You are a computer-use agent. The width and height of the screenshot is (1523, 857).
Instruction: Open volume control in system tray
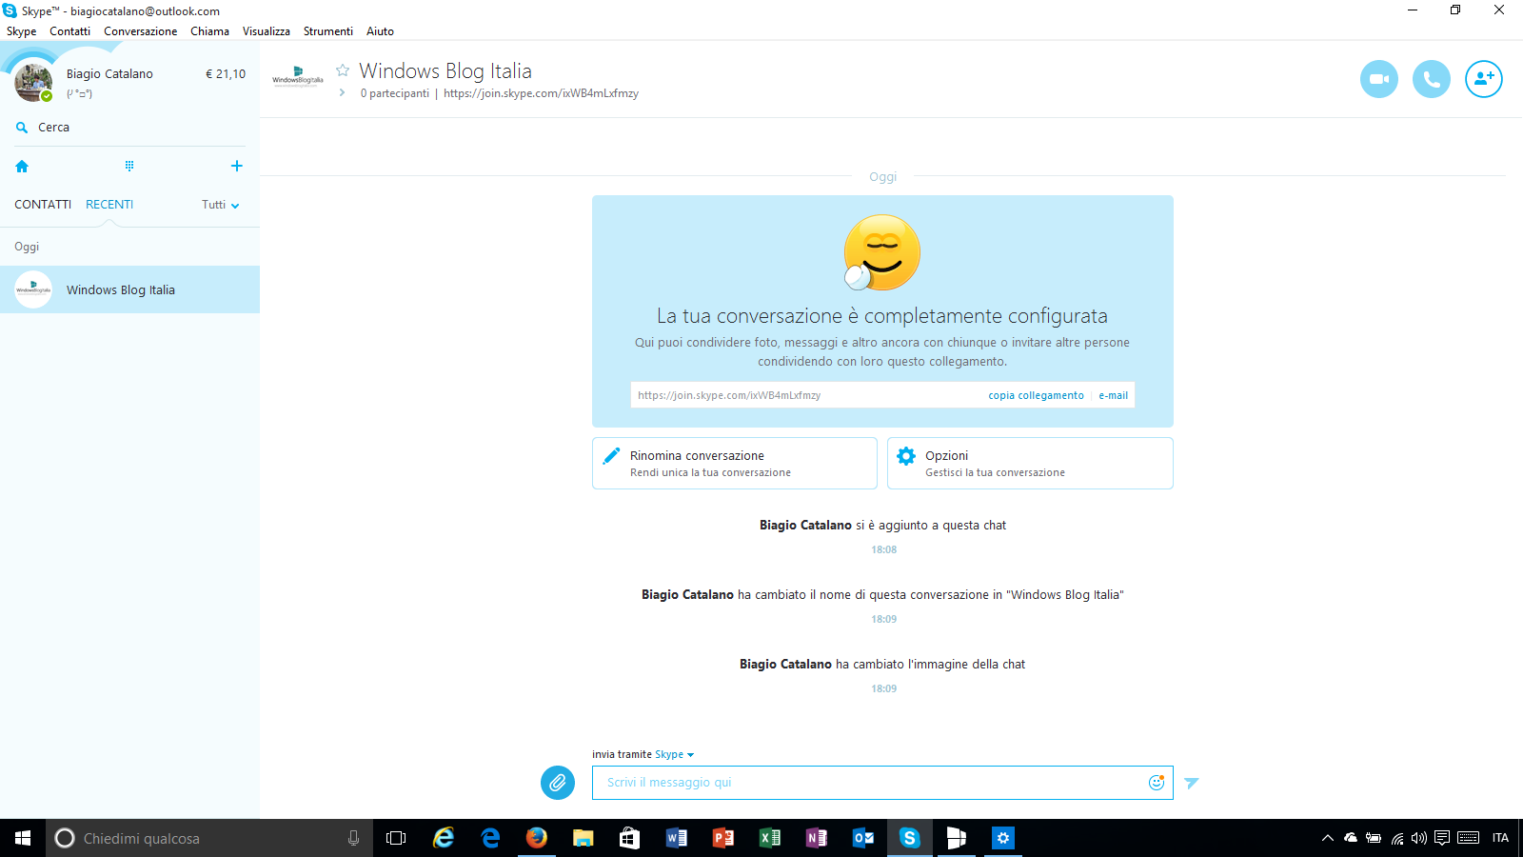pos(1419,838)
